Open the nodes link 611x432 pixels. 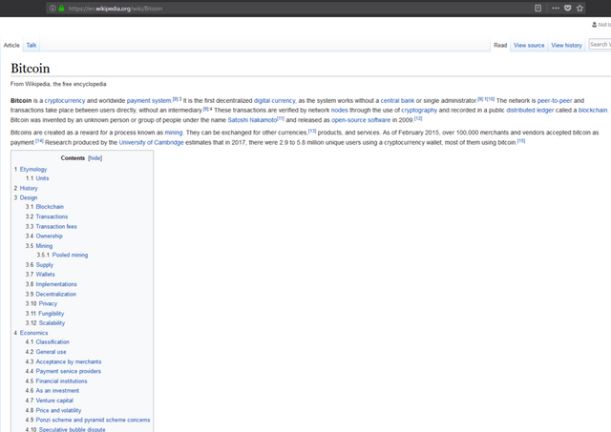[340, 110]
